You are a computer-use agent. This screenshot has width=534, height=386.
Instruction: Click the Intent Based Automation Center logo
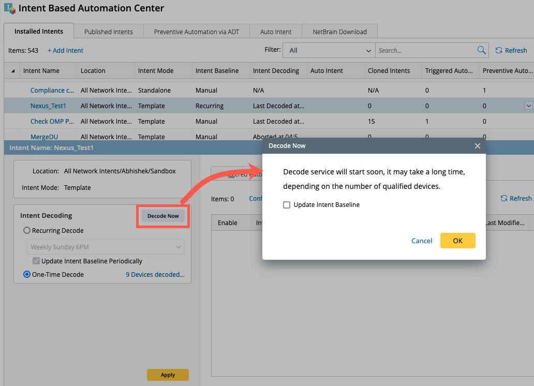point(9,9)
